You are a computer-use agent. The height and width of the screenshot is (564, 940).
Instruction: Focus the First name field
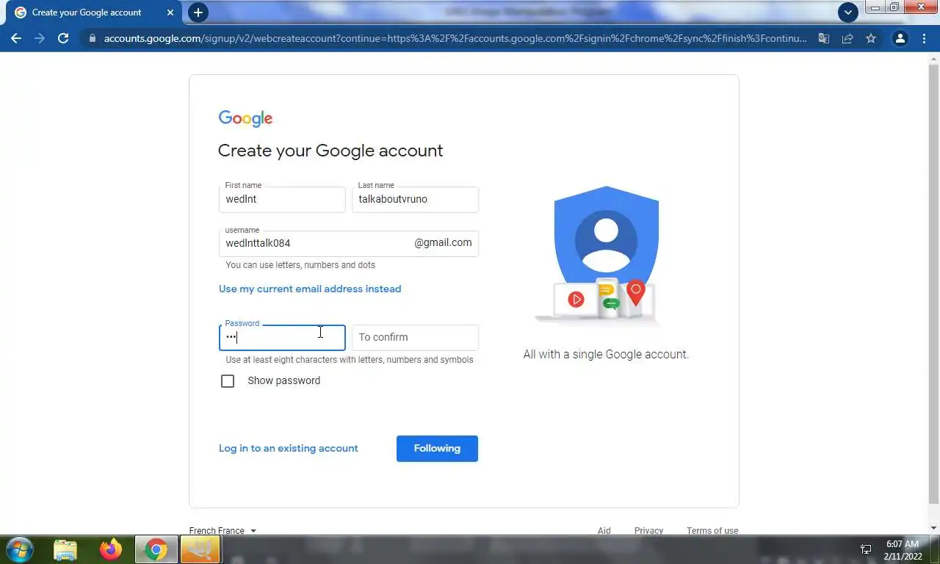point(282,199)
